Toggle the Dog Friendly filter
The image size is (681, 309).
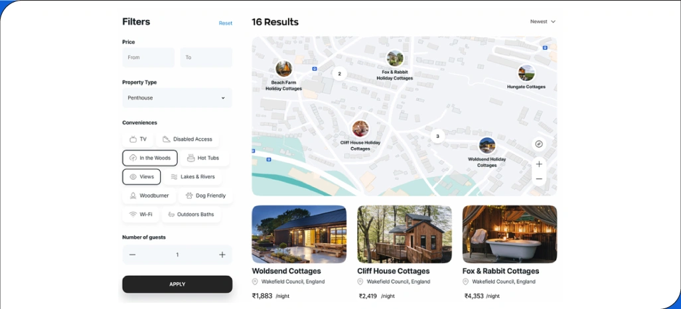point(206,196)
